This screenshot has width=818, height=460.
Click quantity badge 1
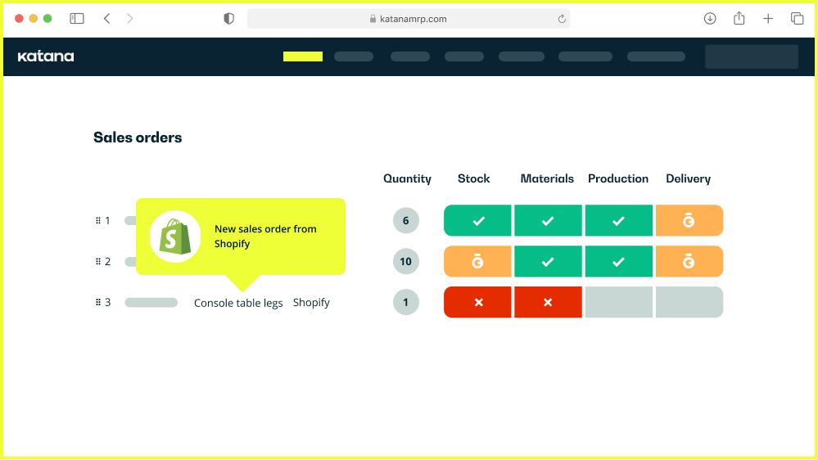(406, 302)
